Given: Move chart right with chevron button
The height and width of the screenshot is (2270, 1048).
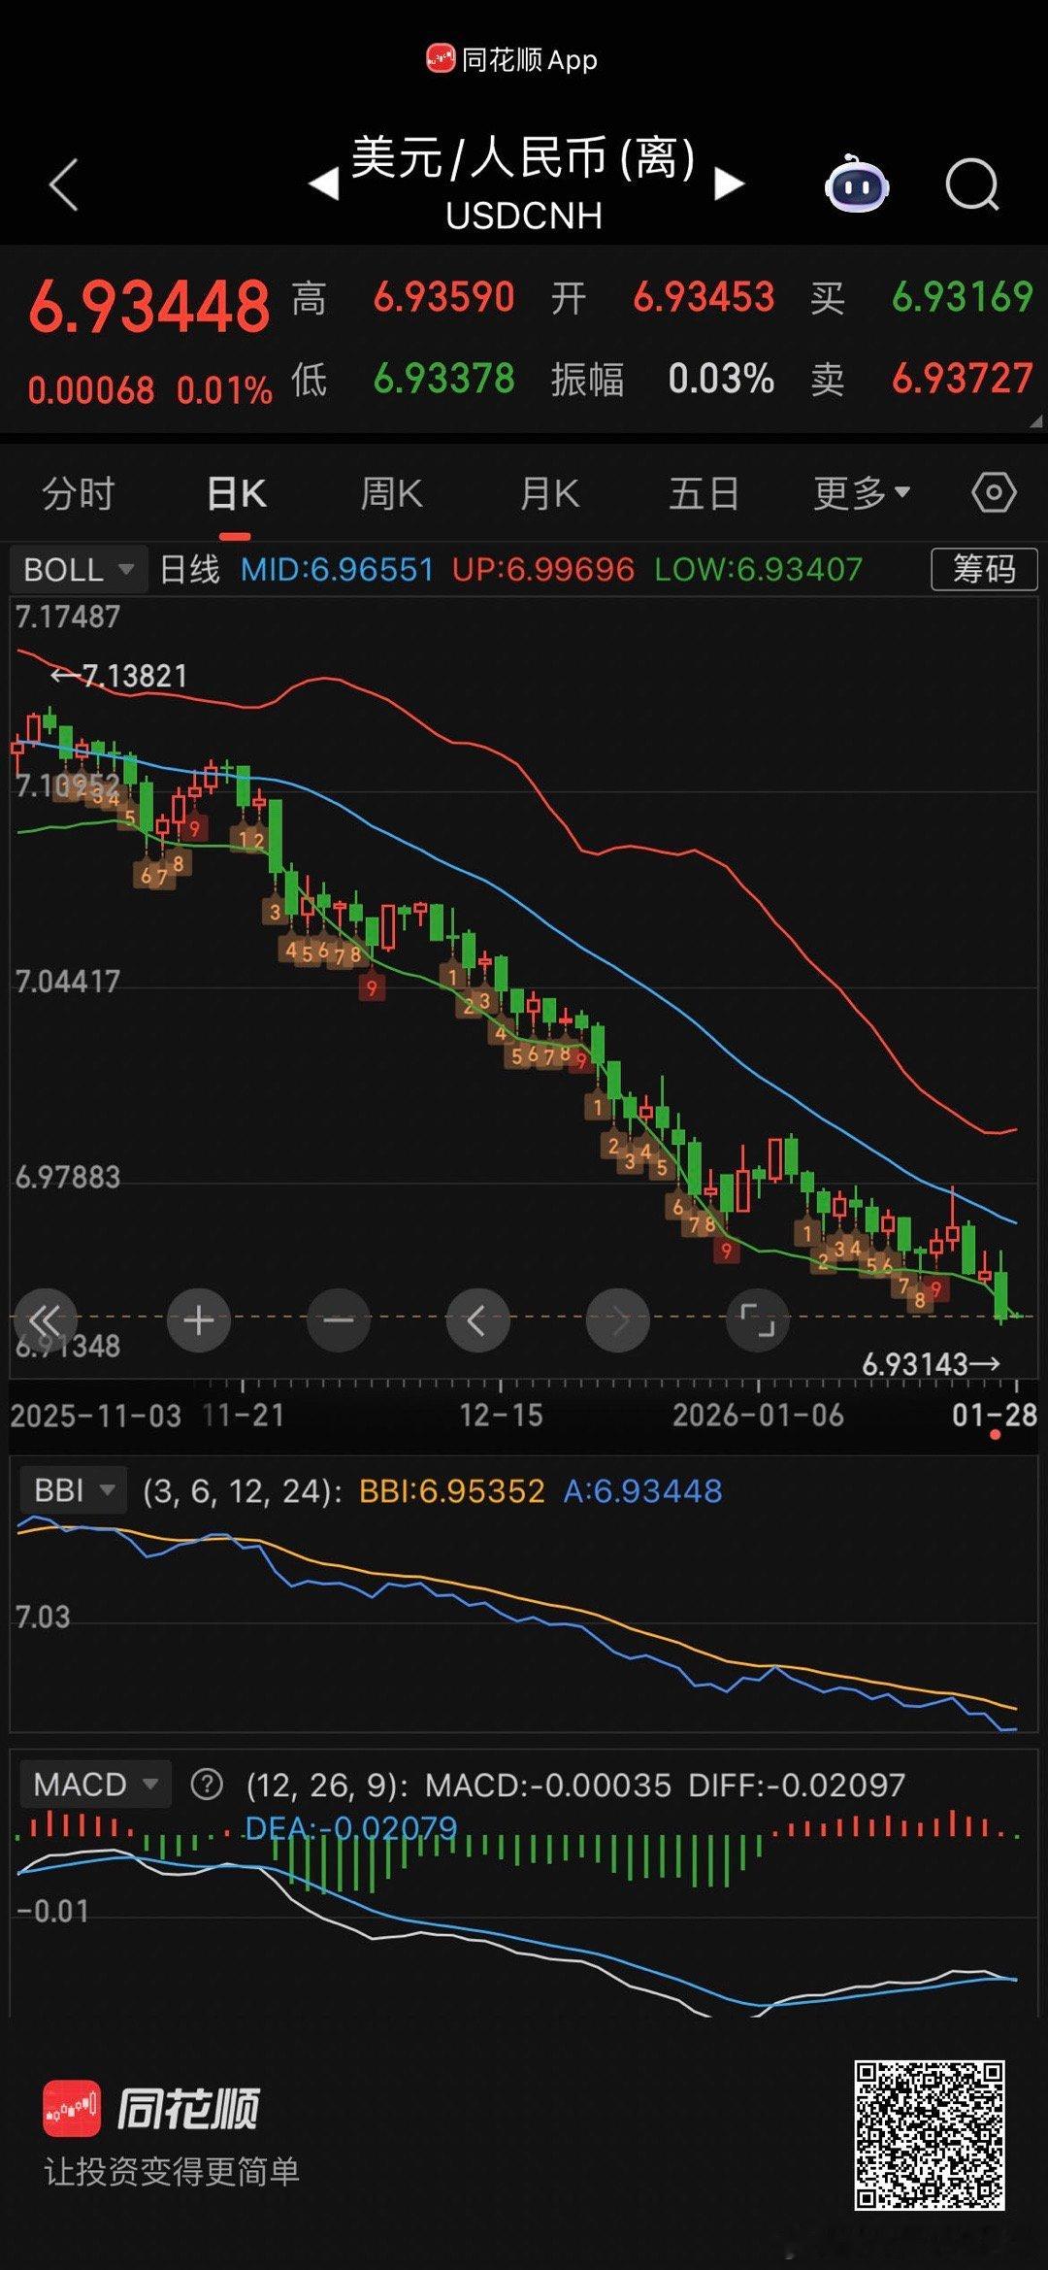Looking at the screenshot, I should 618,1320.
